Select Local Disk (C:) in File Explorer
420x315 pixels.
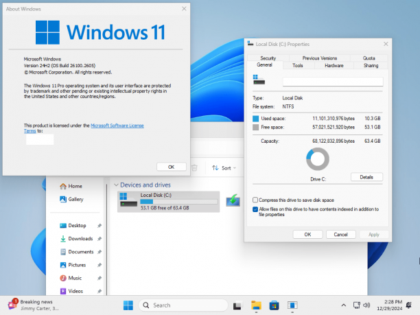169,202
